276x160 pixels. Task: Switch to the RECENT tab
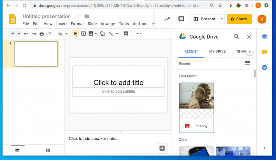(x=191, y=52)
